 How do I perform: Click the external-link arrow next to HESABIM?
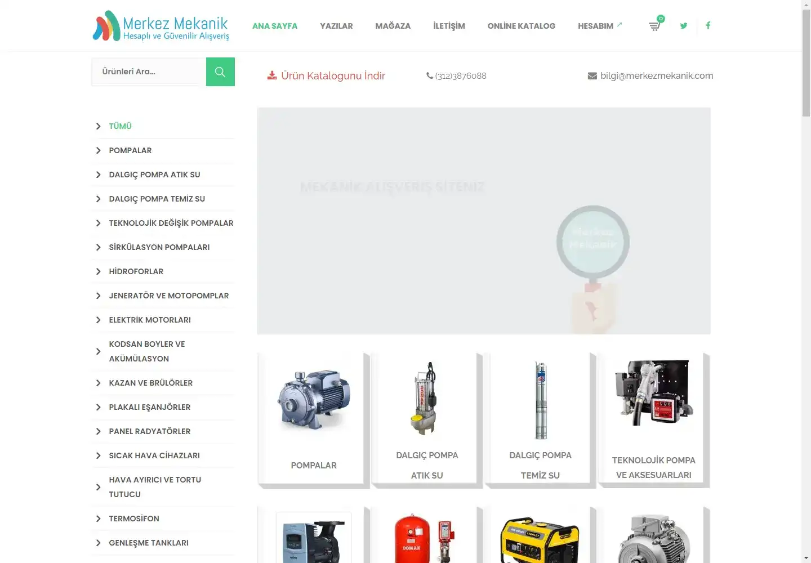point(620,24)
